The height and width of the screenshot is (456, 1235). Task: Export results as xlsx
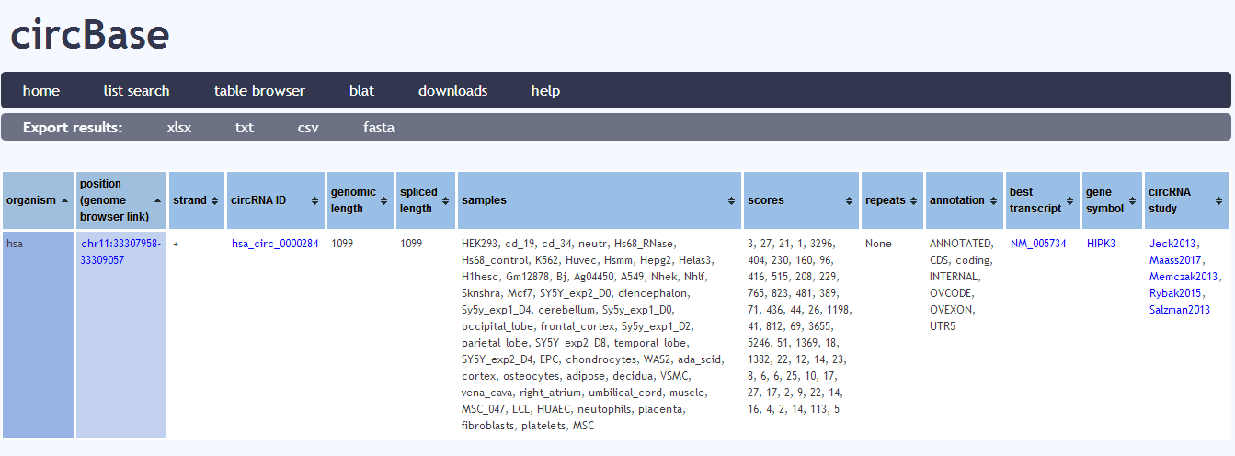coord(179,128)
